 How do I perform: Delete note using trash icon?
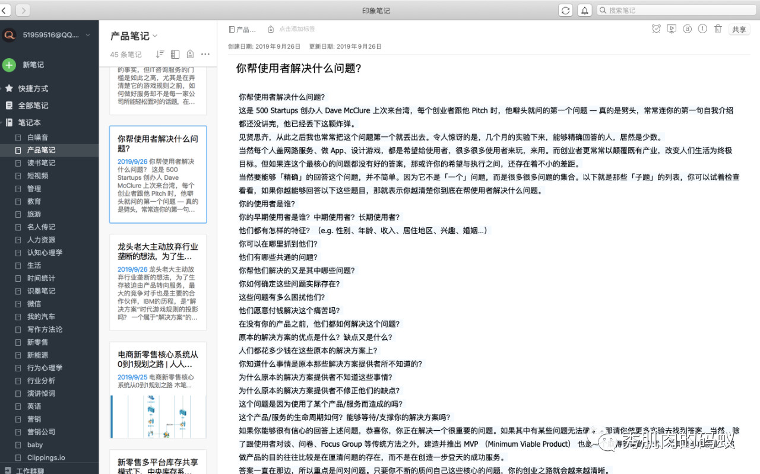718,29
